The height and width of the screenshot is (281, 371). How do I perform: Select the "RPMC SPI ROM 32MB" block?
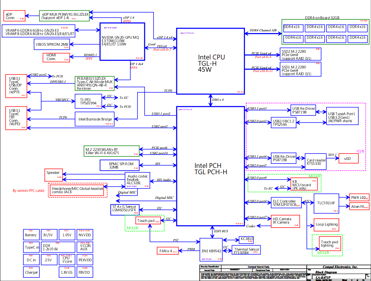pos(119,165)
